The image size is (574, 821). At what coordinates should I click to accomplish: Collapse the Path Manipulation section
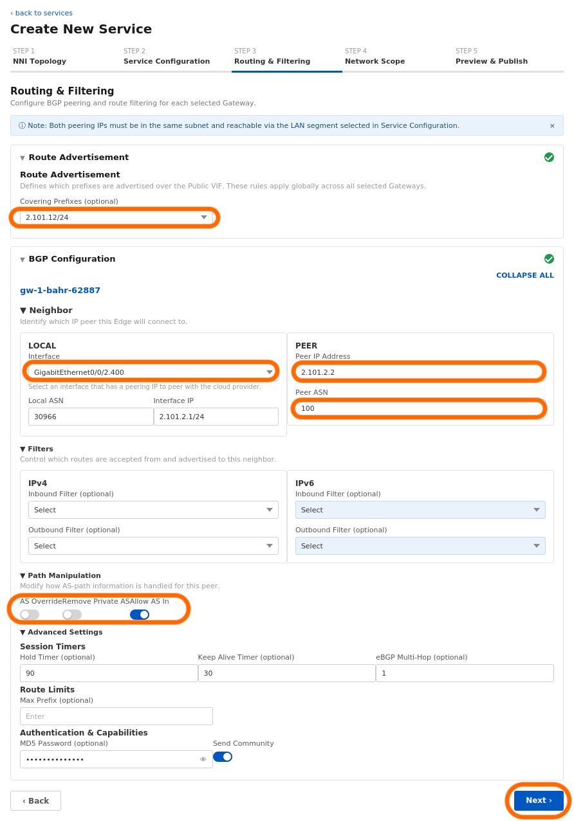[x=23, y=576]
